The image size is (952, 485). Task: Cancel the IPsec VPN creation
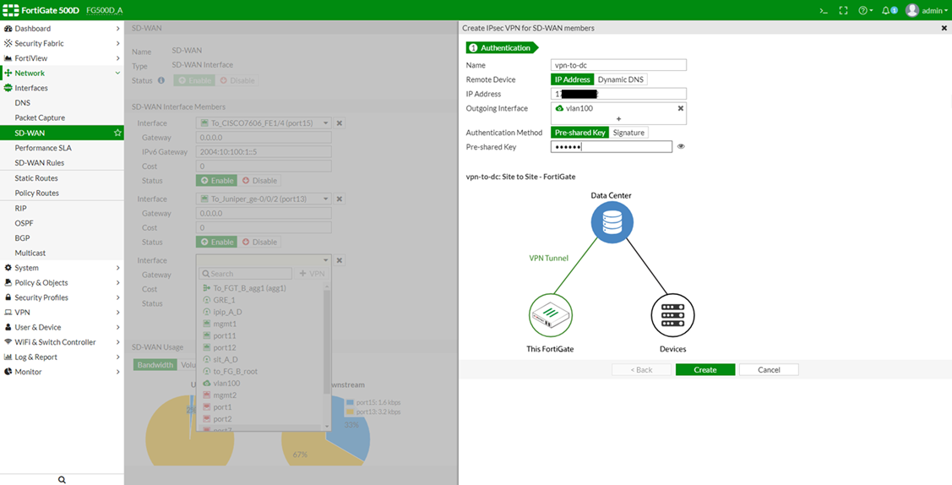[768, 370]
